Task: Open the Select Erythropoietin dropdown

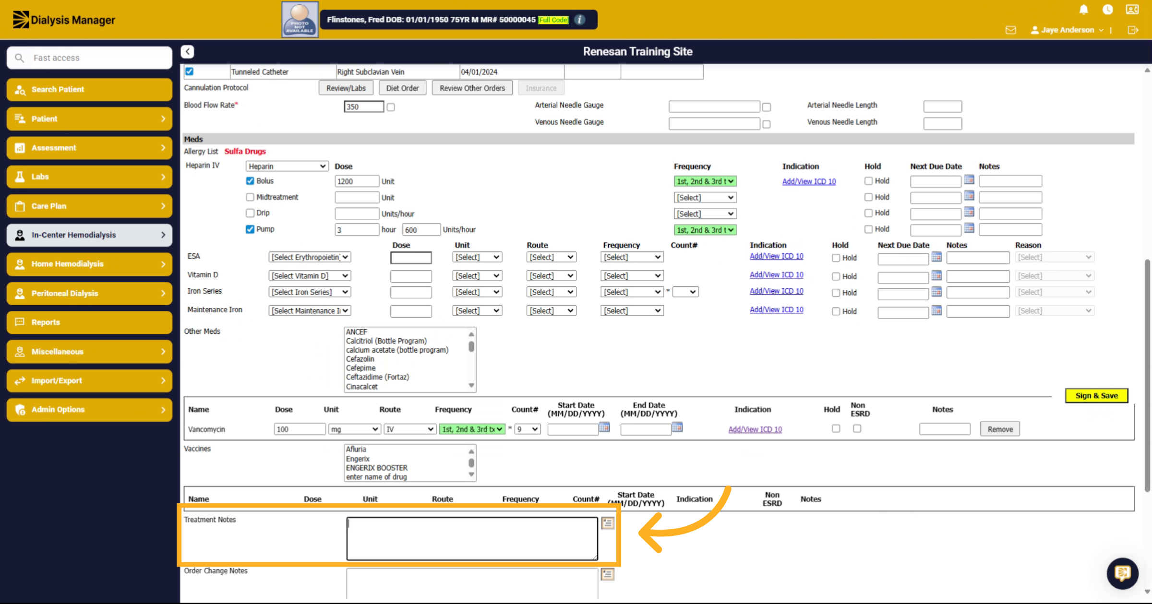Action: (310, 257)
